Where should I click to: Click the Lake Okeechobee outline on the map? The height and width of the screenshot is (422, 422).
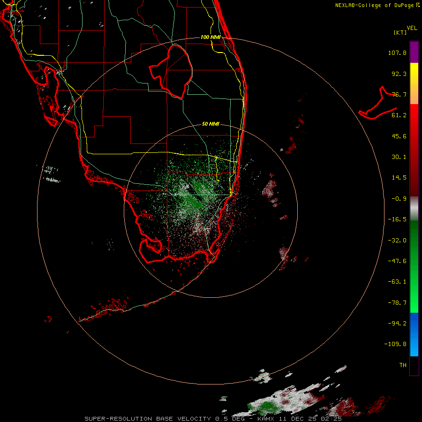coord(171,72)
